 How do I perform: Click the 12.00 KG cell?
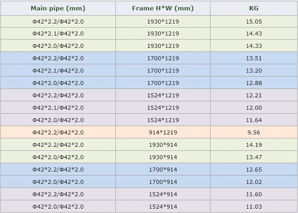pos(254,108)
